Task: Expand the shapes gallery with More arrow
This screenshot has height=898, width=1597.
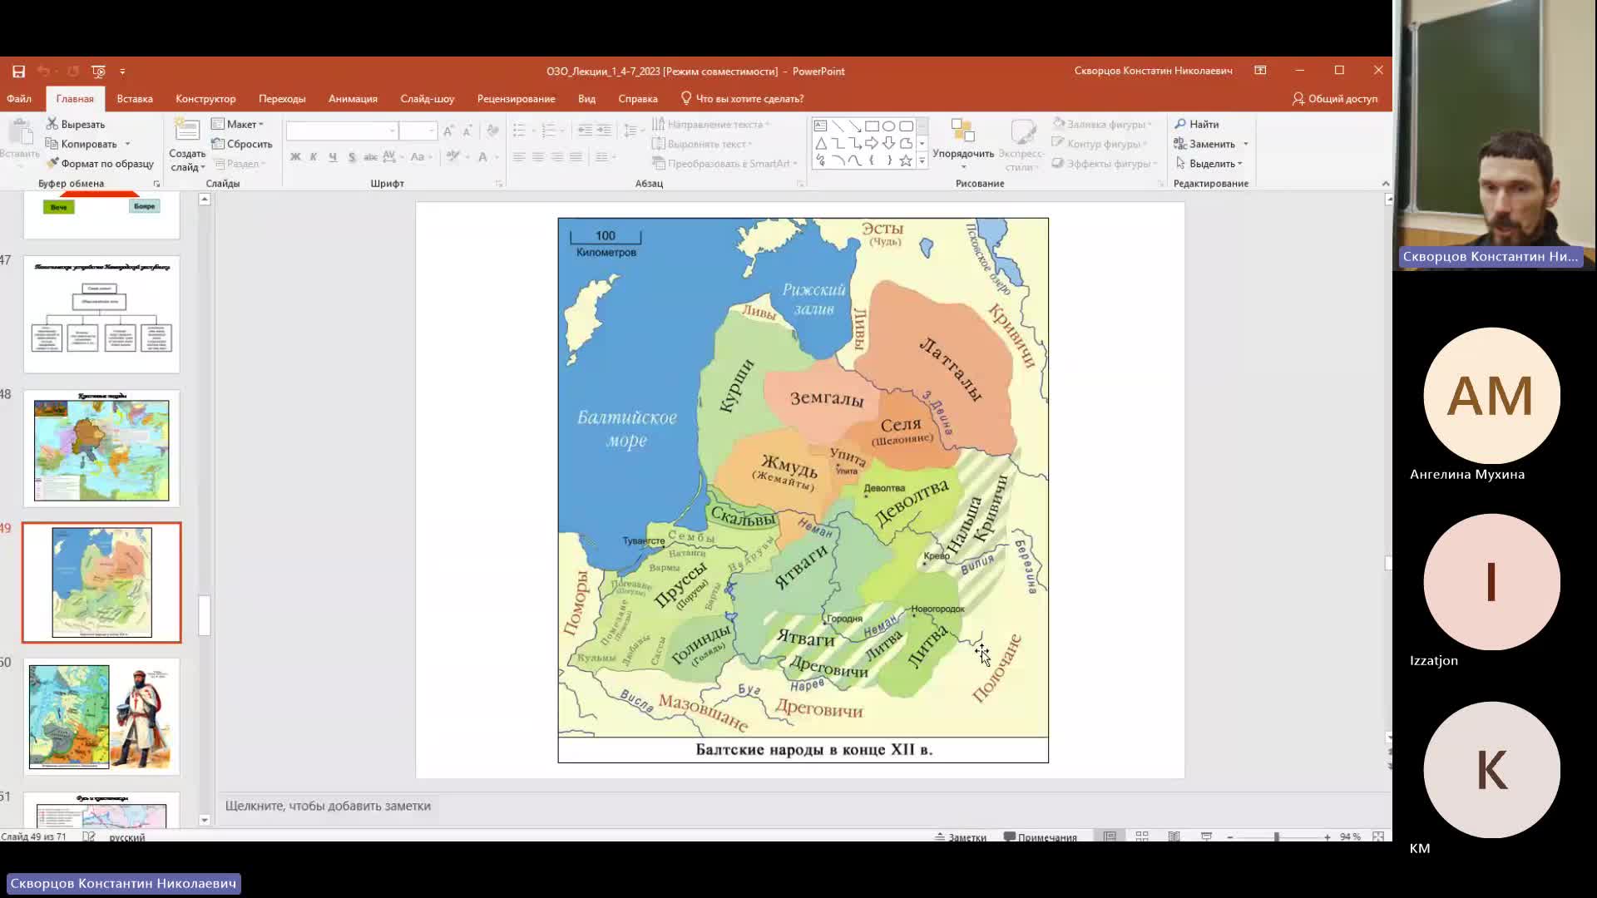Action: [922, 161]
